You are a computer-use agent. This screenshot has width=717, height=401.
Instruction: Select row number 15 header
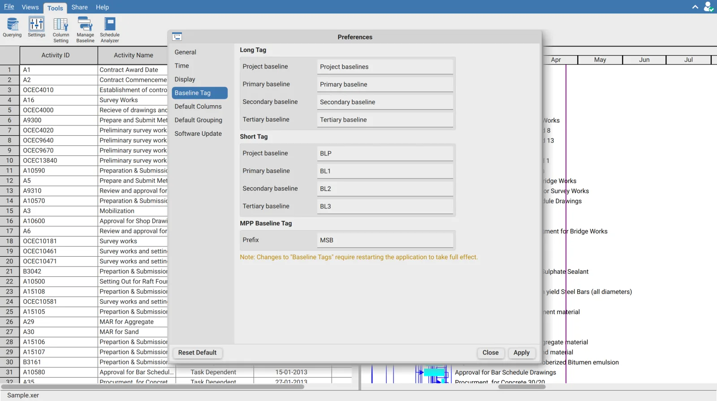click(9, 211)
